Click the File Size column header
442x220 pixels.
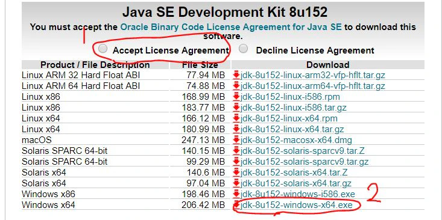(x=200, y=65)
